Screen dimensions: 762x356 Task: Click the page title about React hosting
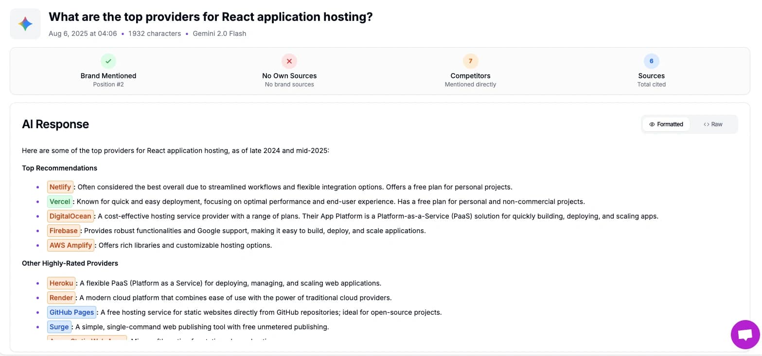tap(211, 17)
